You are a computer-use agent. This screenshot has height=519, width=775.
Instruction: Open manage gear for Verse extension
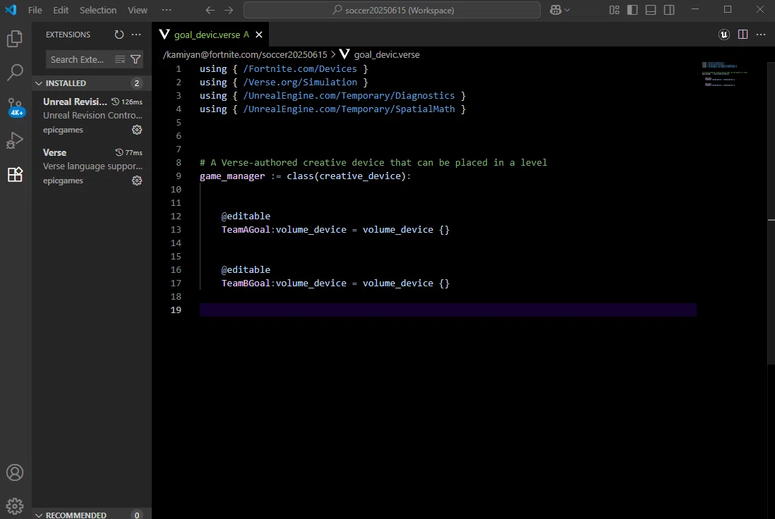tap(137, 181)
